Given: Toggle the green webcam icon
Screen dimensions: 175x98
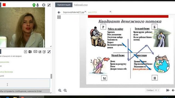Looking at the screenshot, I should pos(34,5).
